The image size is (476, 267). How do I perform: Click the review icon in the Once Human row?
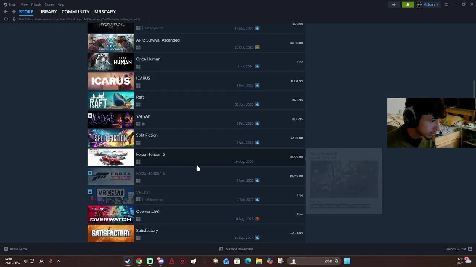tap(257, 66)
